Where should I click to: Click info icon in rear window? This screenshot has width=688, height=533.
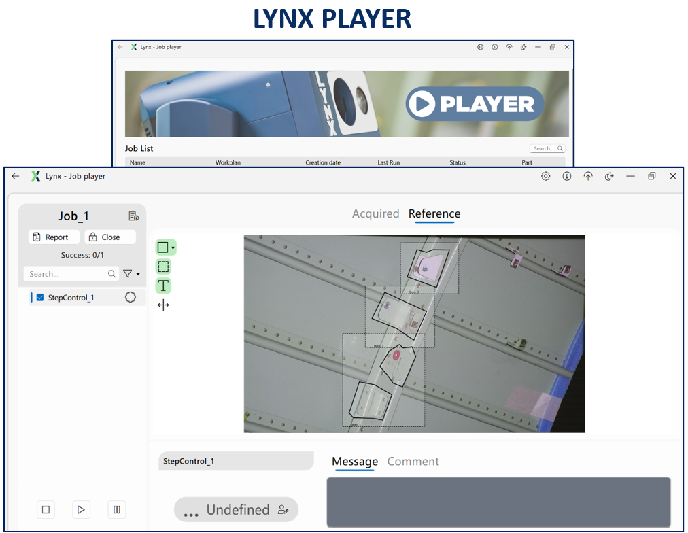point(494,47)
